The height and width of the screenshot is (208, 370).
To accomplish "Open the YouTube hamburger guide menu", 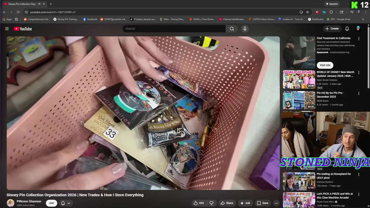I will (x=7, y=29).
